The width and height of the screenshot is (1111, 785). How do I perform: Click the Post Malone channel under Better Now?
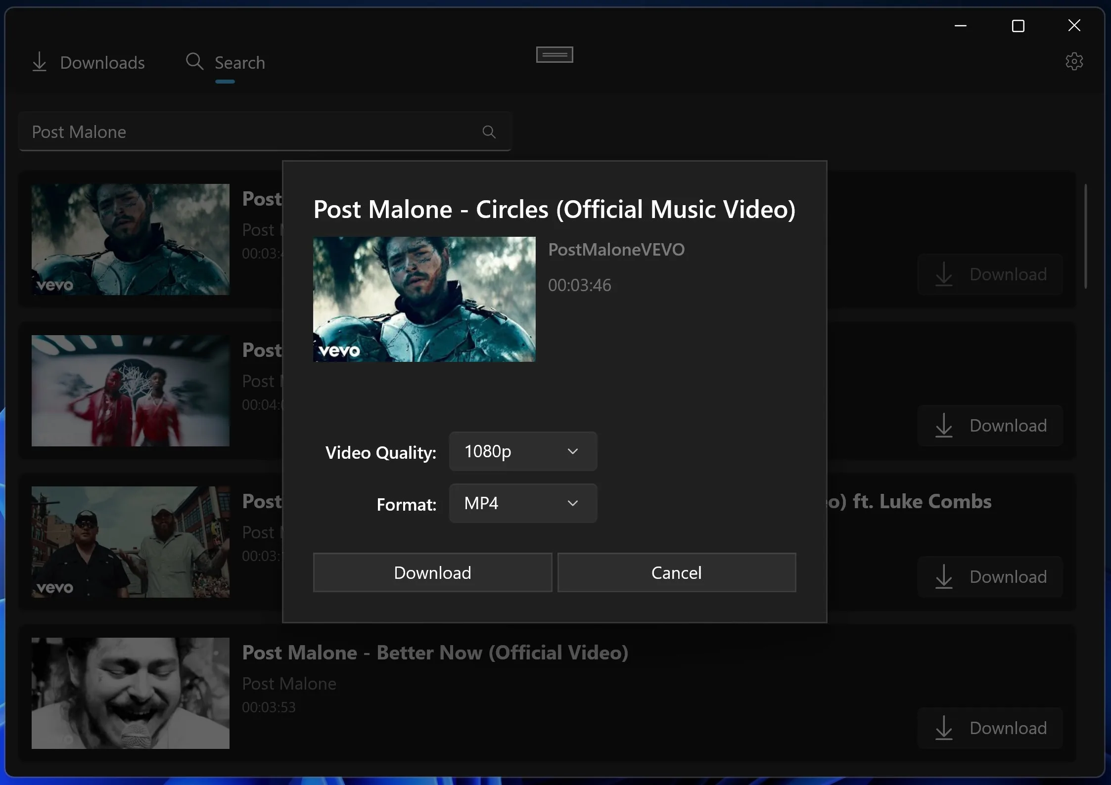pos(289,684)
